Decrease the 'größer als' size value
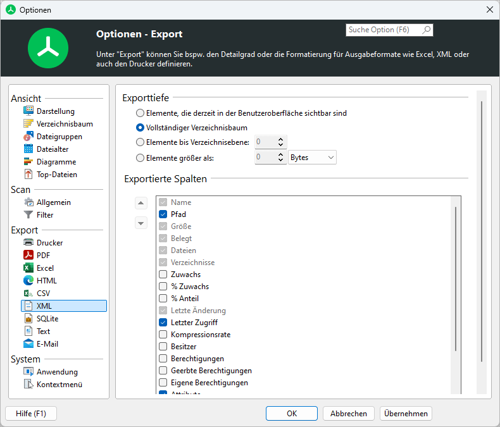The image size is (500, 427). point(280,160)
